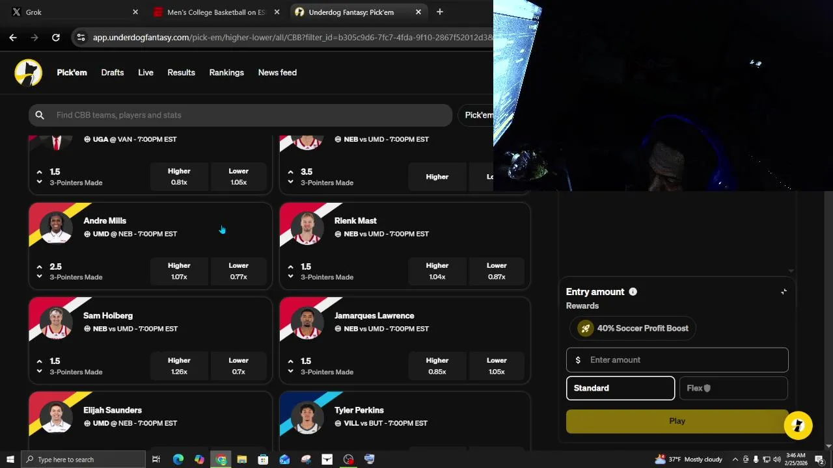
Task: Click the Enter amount field
Action: point(677,360)
